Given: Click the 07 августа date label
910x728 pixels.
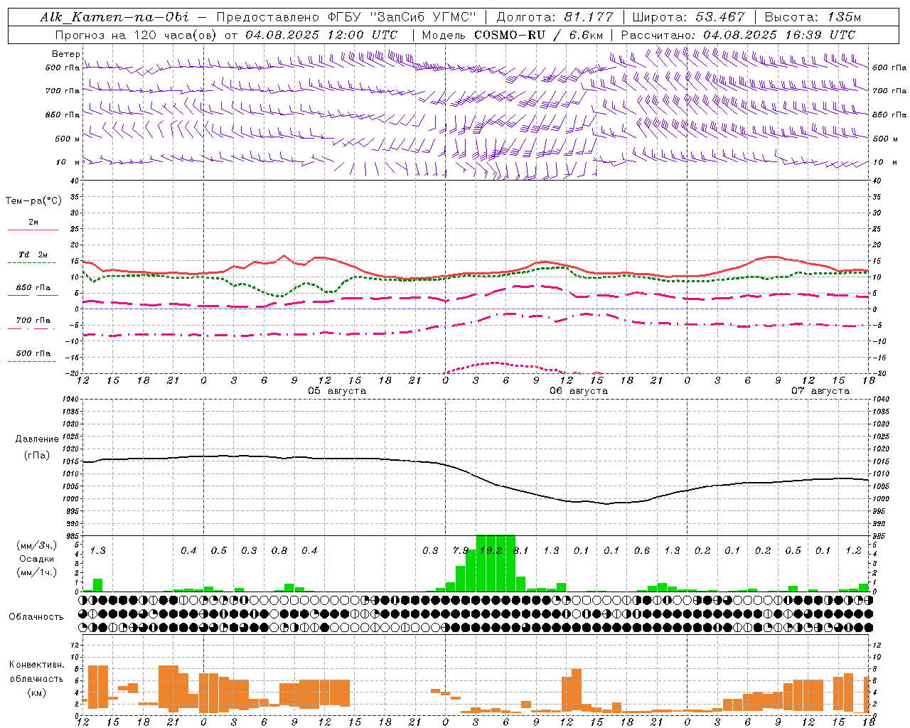Looking at the screenshot, I should click(x=820, y=391).
